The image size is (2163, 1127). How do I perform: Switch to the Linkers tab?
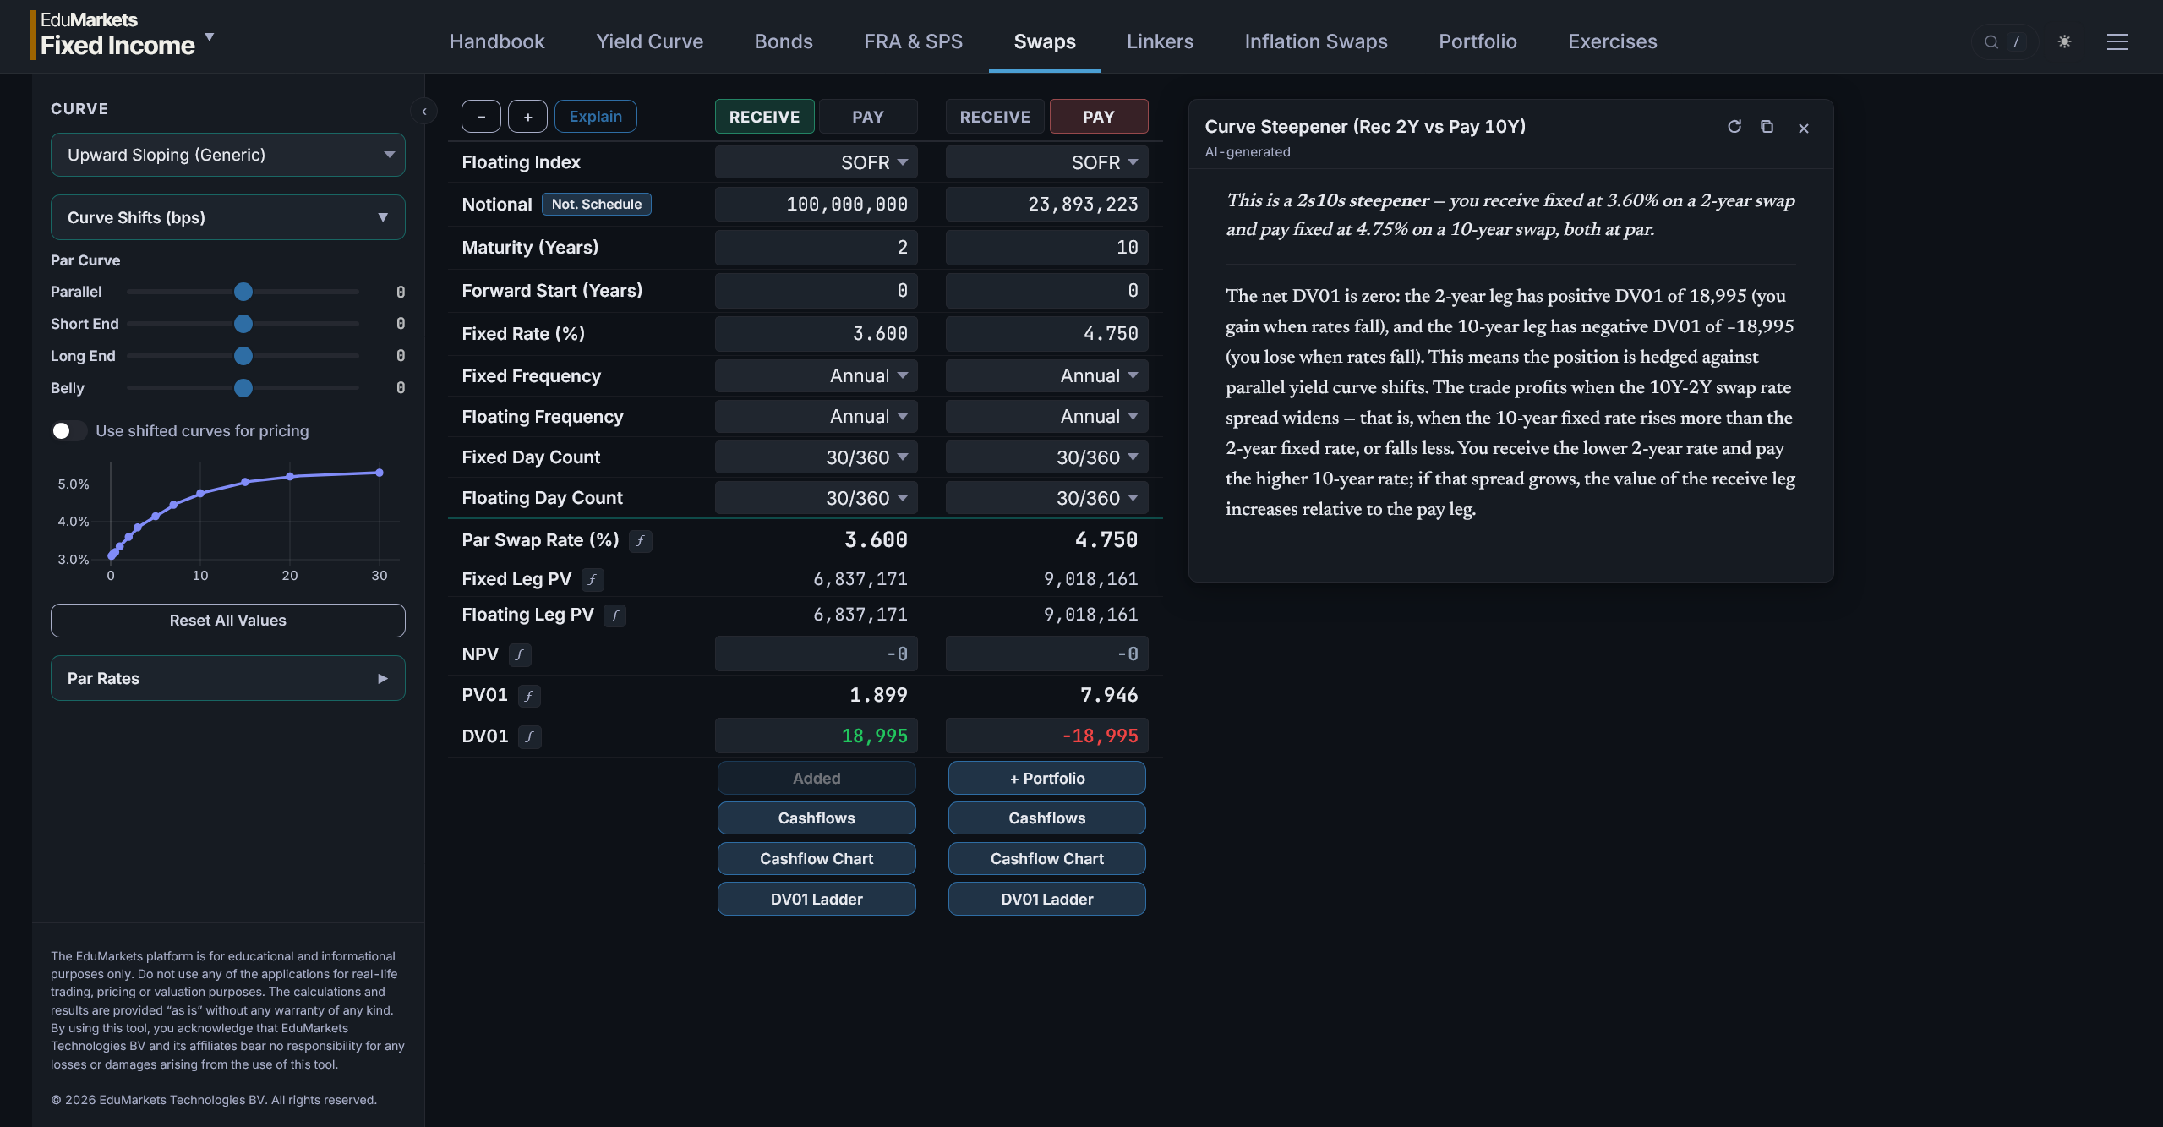(1160, 41)
